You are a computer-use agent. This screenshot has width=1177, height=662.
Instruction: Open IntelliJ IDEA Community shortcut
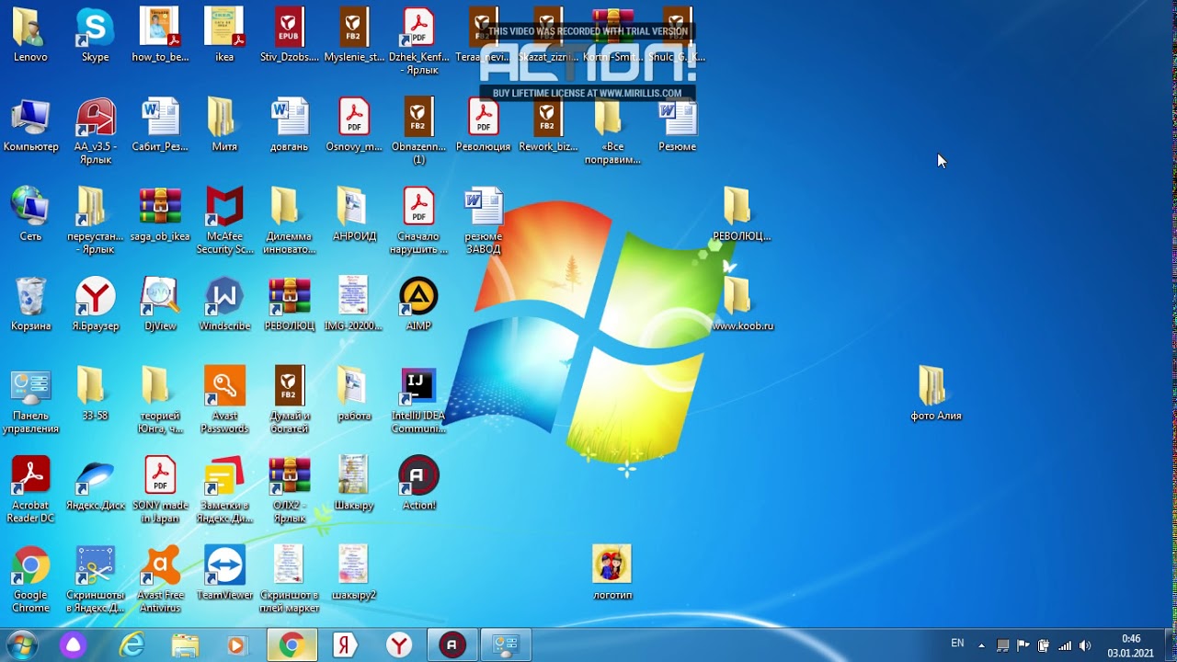pyautogui.click(x=418, y=400)
